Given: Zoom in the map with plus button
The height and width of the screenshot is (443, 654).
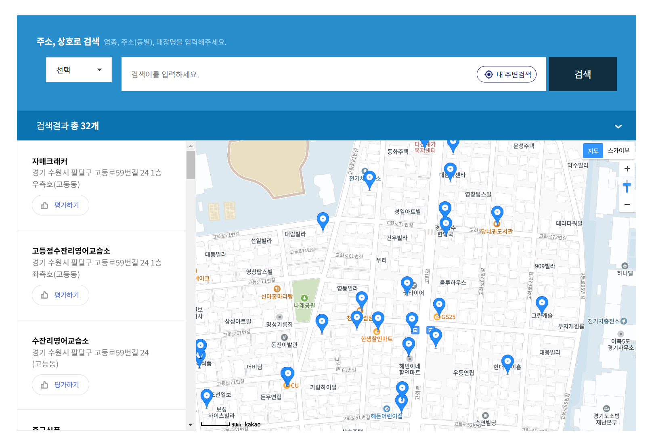Looking at the screenshot, I should (627, 169).
